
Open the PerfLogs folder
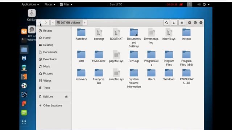pyautogui.click(x=134, y=56)
